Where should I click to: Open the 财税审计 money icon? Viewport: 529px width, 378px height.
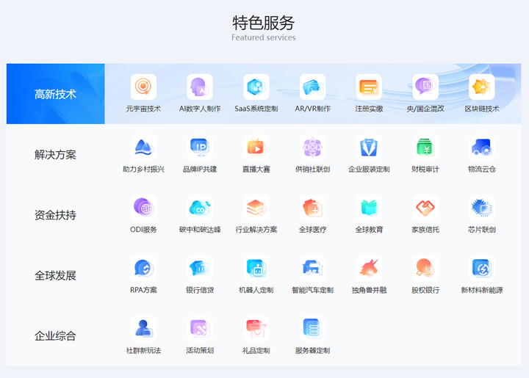[x=425, y=148]
